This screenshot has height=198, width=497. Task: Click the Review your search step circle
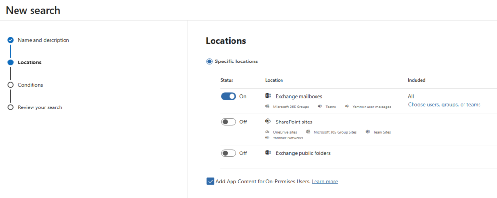click(11, 107)
